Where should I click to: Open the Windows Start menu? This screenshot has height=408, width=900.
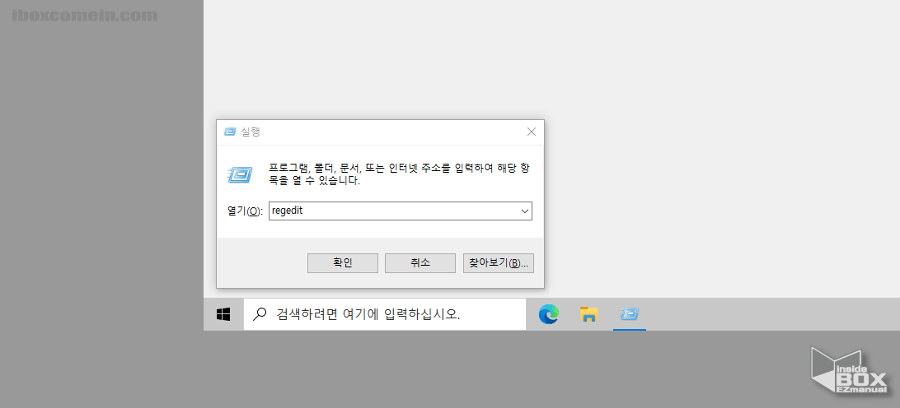tap(223, 314)
